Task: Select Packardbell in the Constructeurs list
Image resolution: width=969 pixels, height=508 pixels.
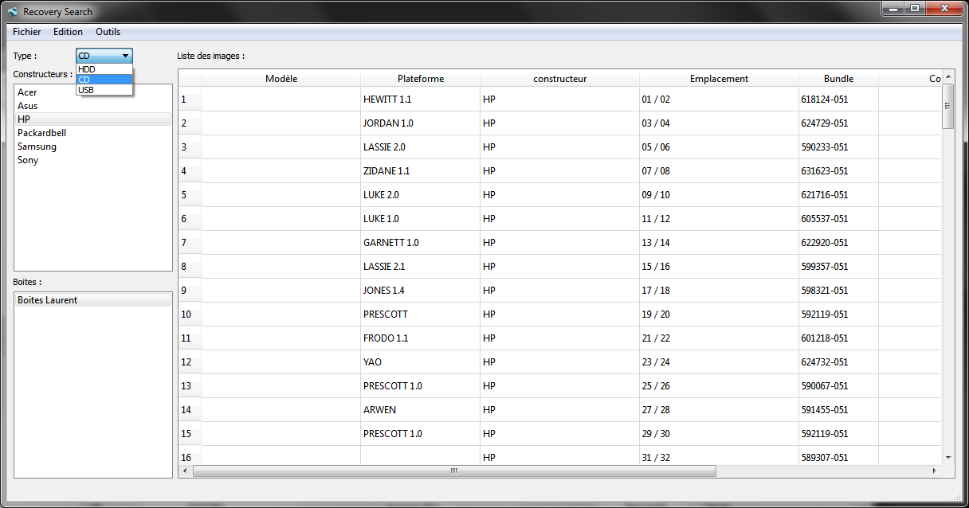Action: point(41,133)
